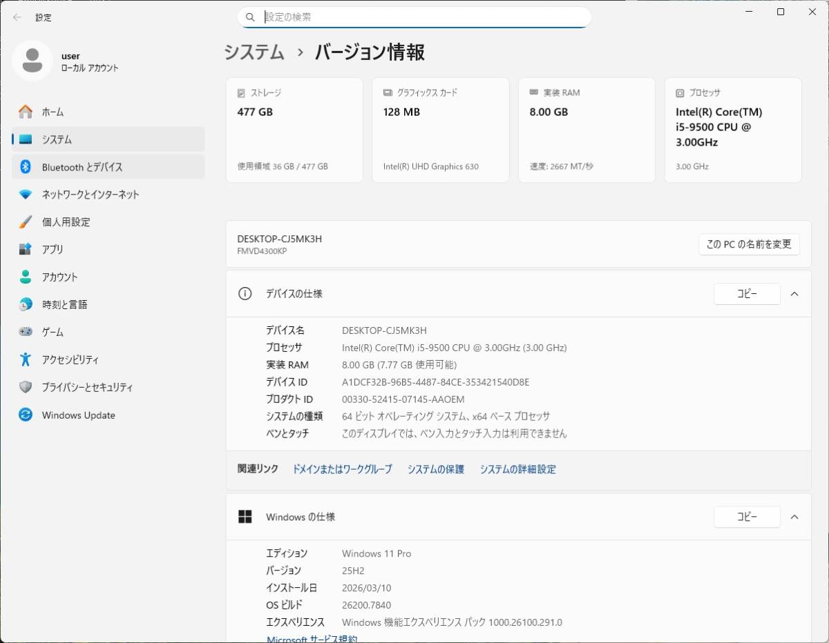The width and height of the screenshot is (829, 643).
Task: Collapse the Windows の仕様 section
Action: 794,517
